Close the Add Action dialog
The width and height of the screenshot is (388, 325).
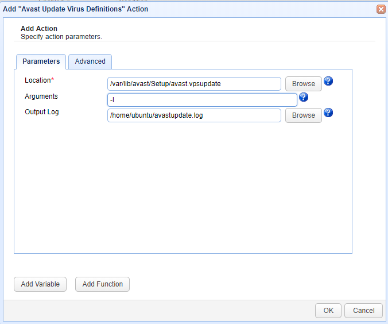click(x=381, y=9)
